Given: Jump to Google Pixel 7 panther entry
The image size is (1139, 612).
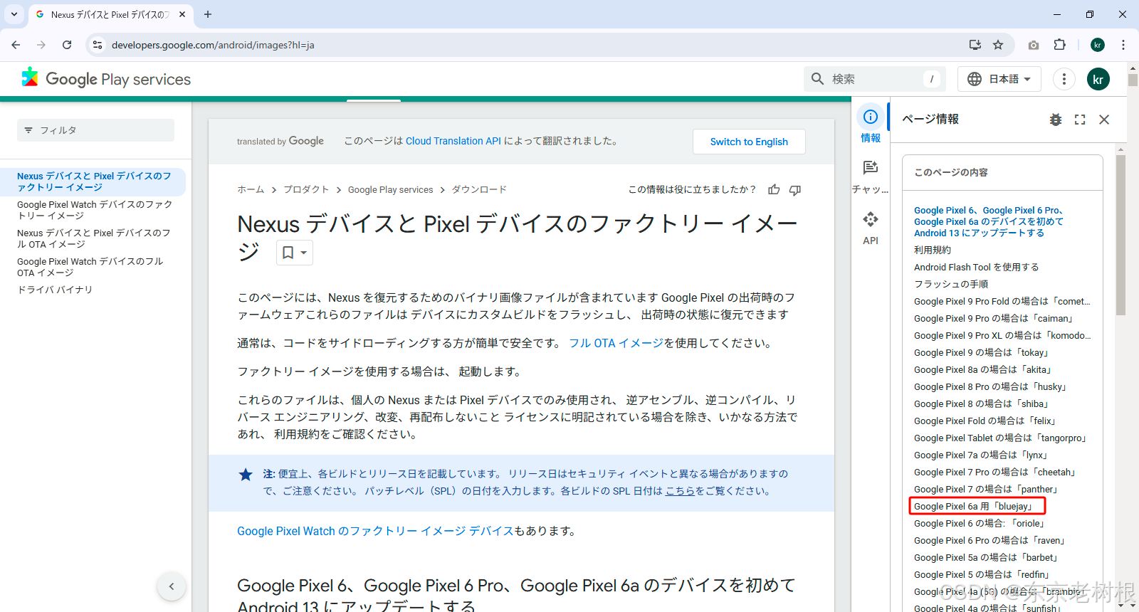Looking at the screenshot, I should [986, 489].
